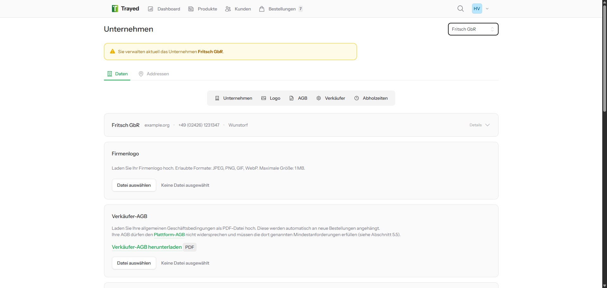Open Verkäufer via the gear icon
607x288 pixels.
click(x=319, y=98)
